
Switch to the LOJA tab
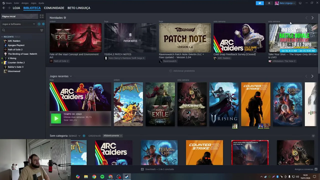(x=16, y=8)
